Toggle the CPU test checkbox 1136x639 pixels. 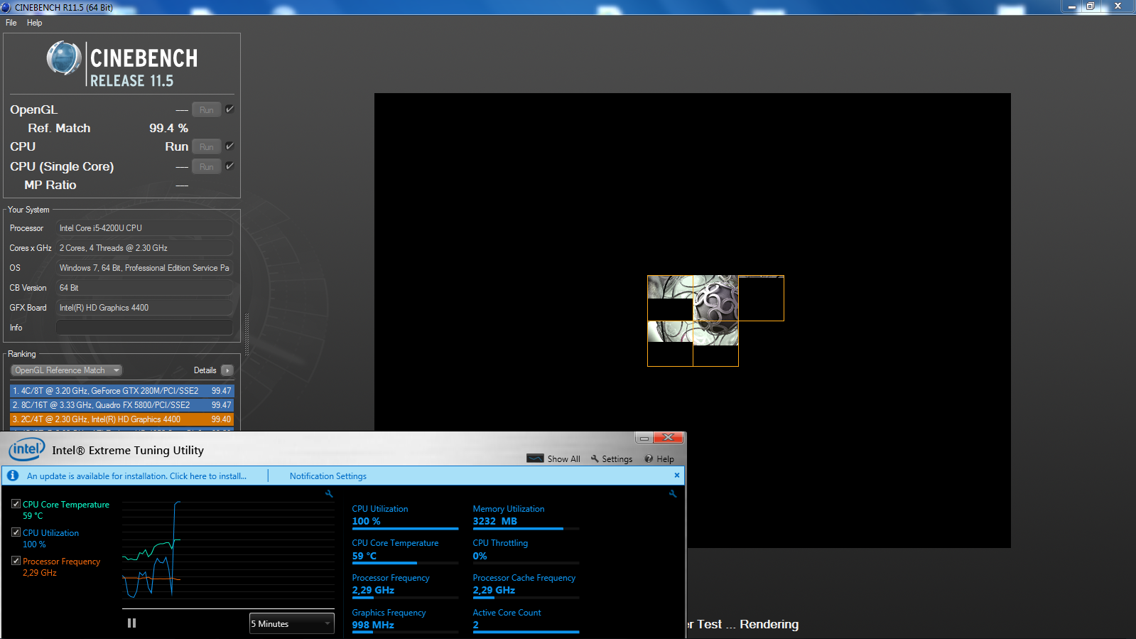click(229, 146)
